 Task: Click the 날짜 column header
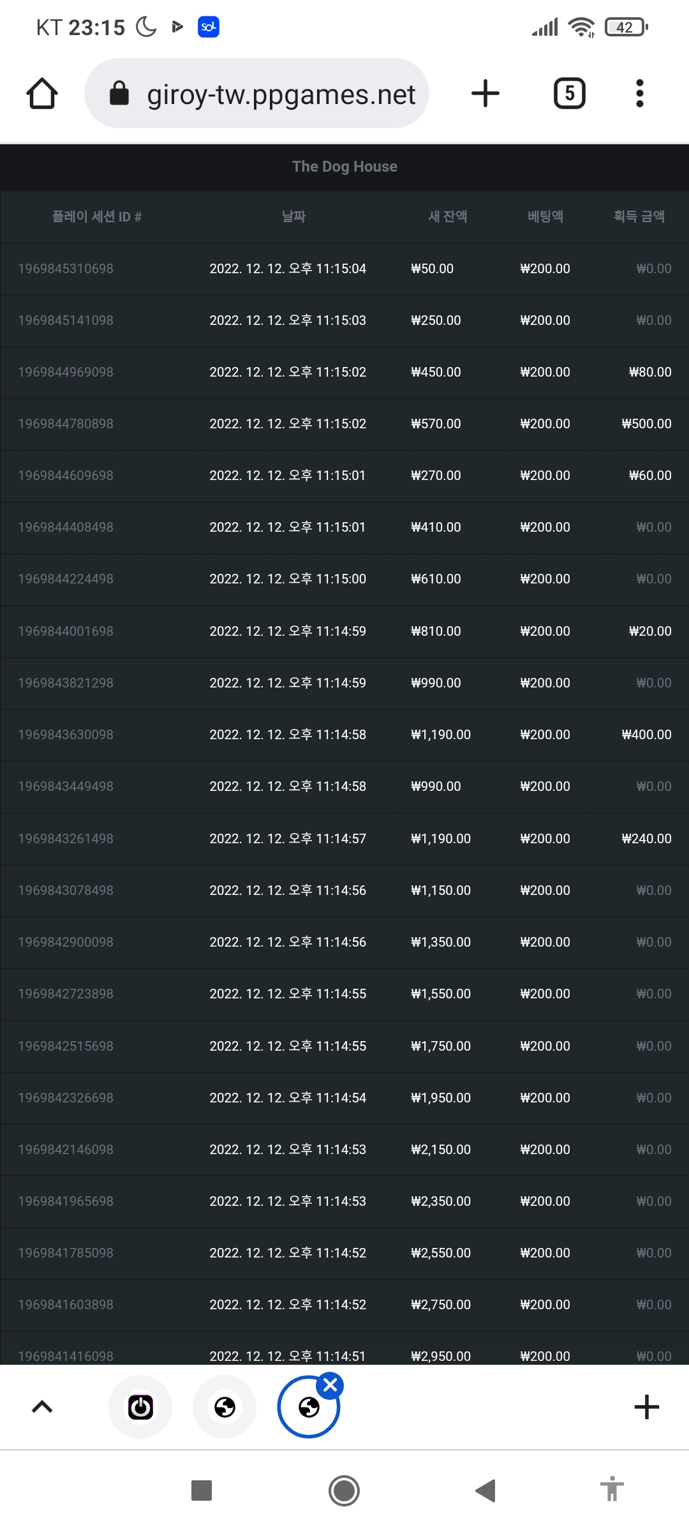pyautogui.click(x=293, y=216)
